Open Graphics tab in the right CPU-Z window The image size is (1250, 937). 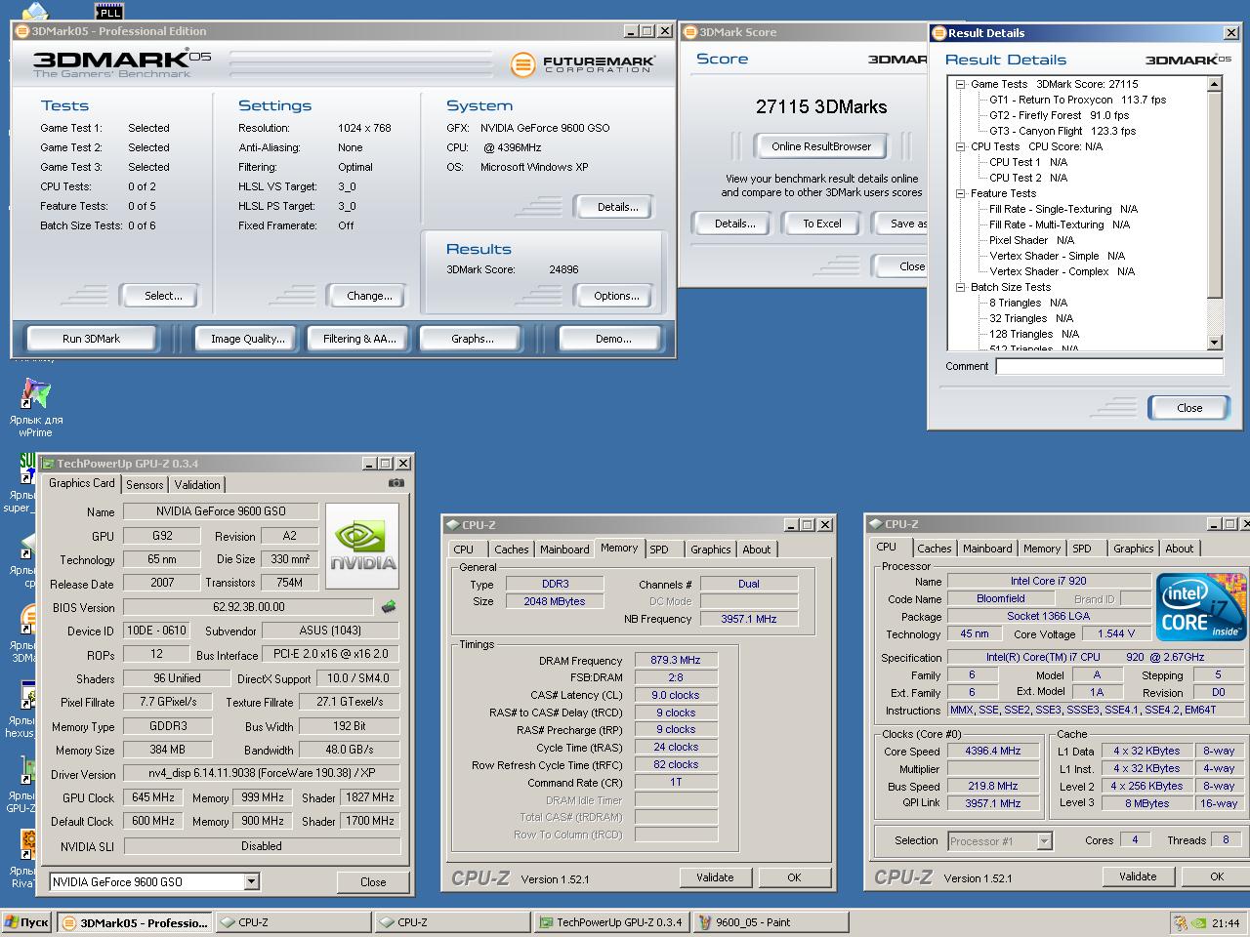pos(1133,549)
